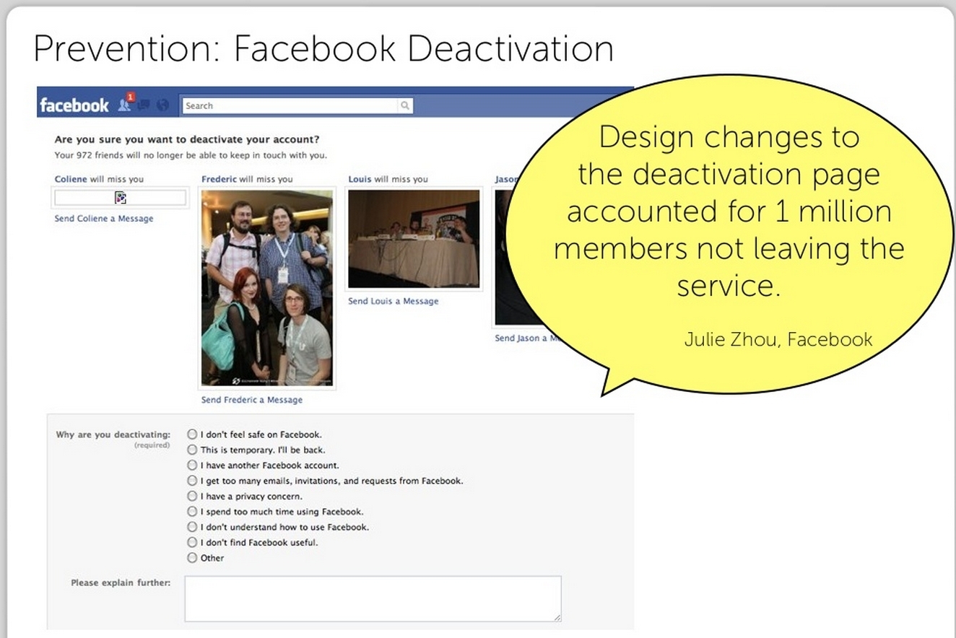This screenshot has height=638, width=956.
Task: Click the "Are you sure you want to deactivate" heading
Action: click(187, 139)
